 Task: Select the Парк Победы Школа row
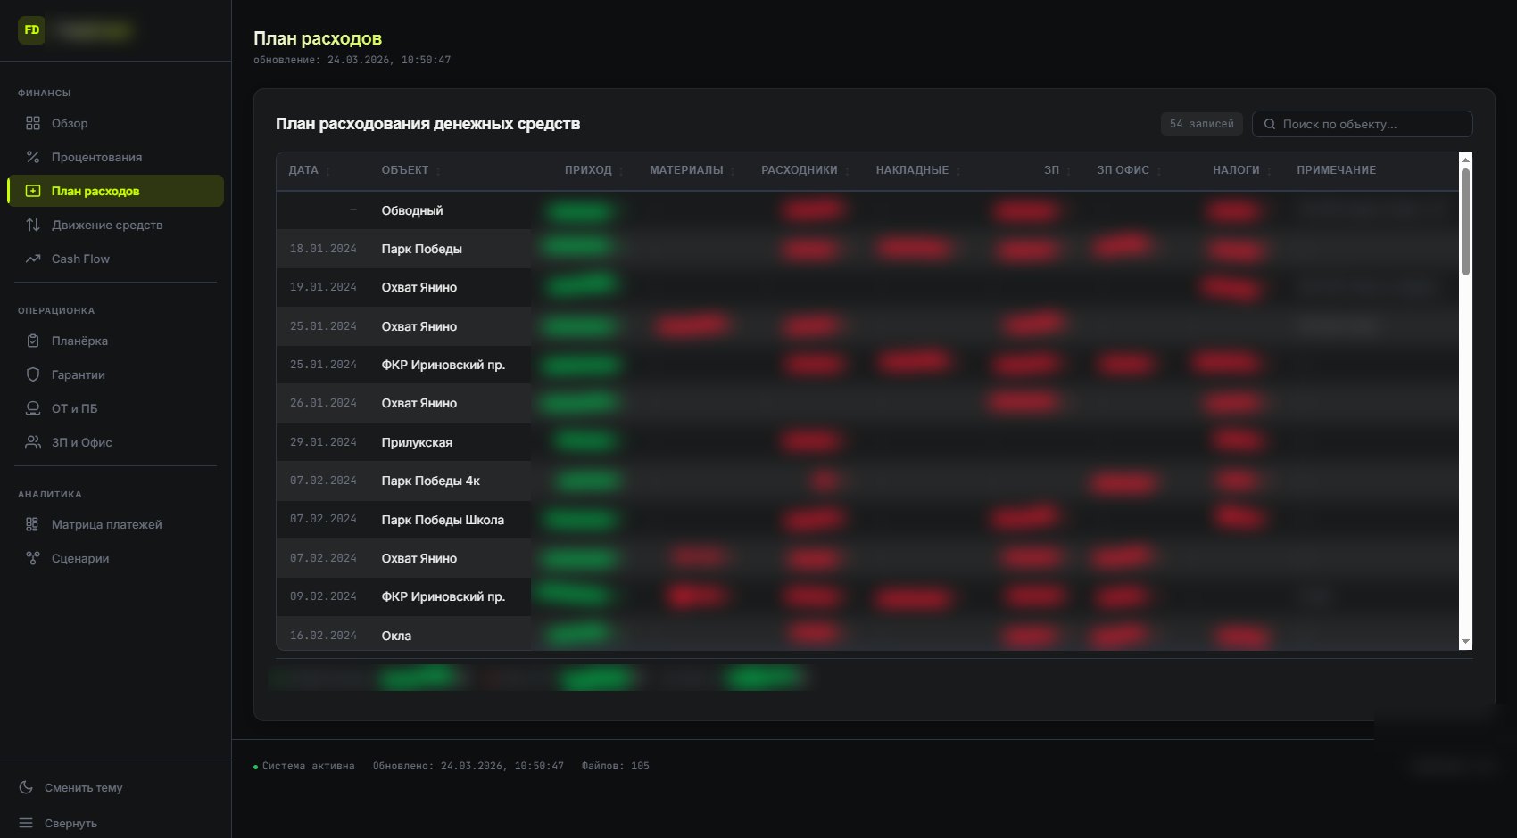(867, 519)
